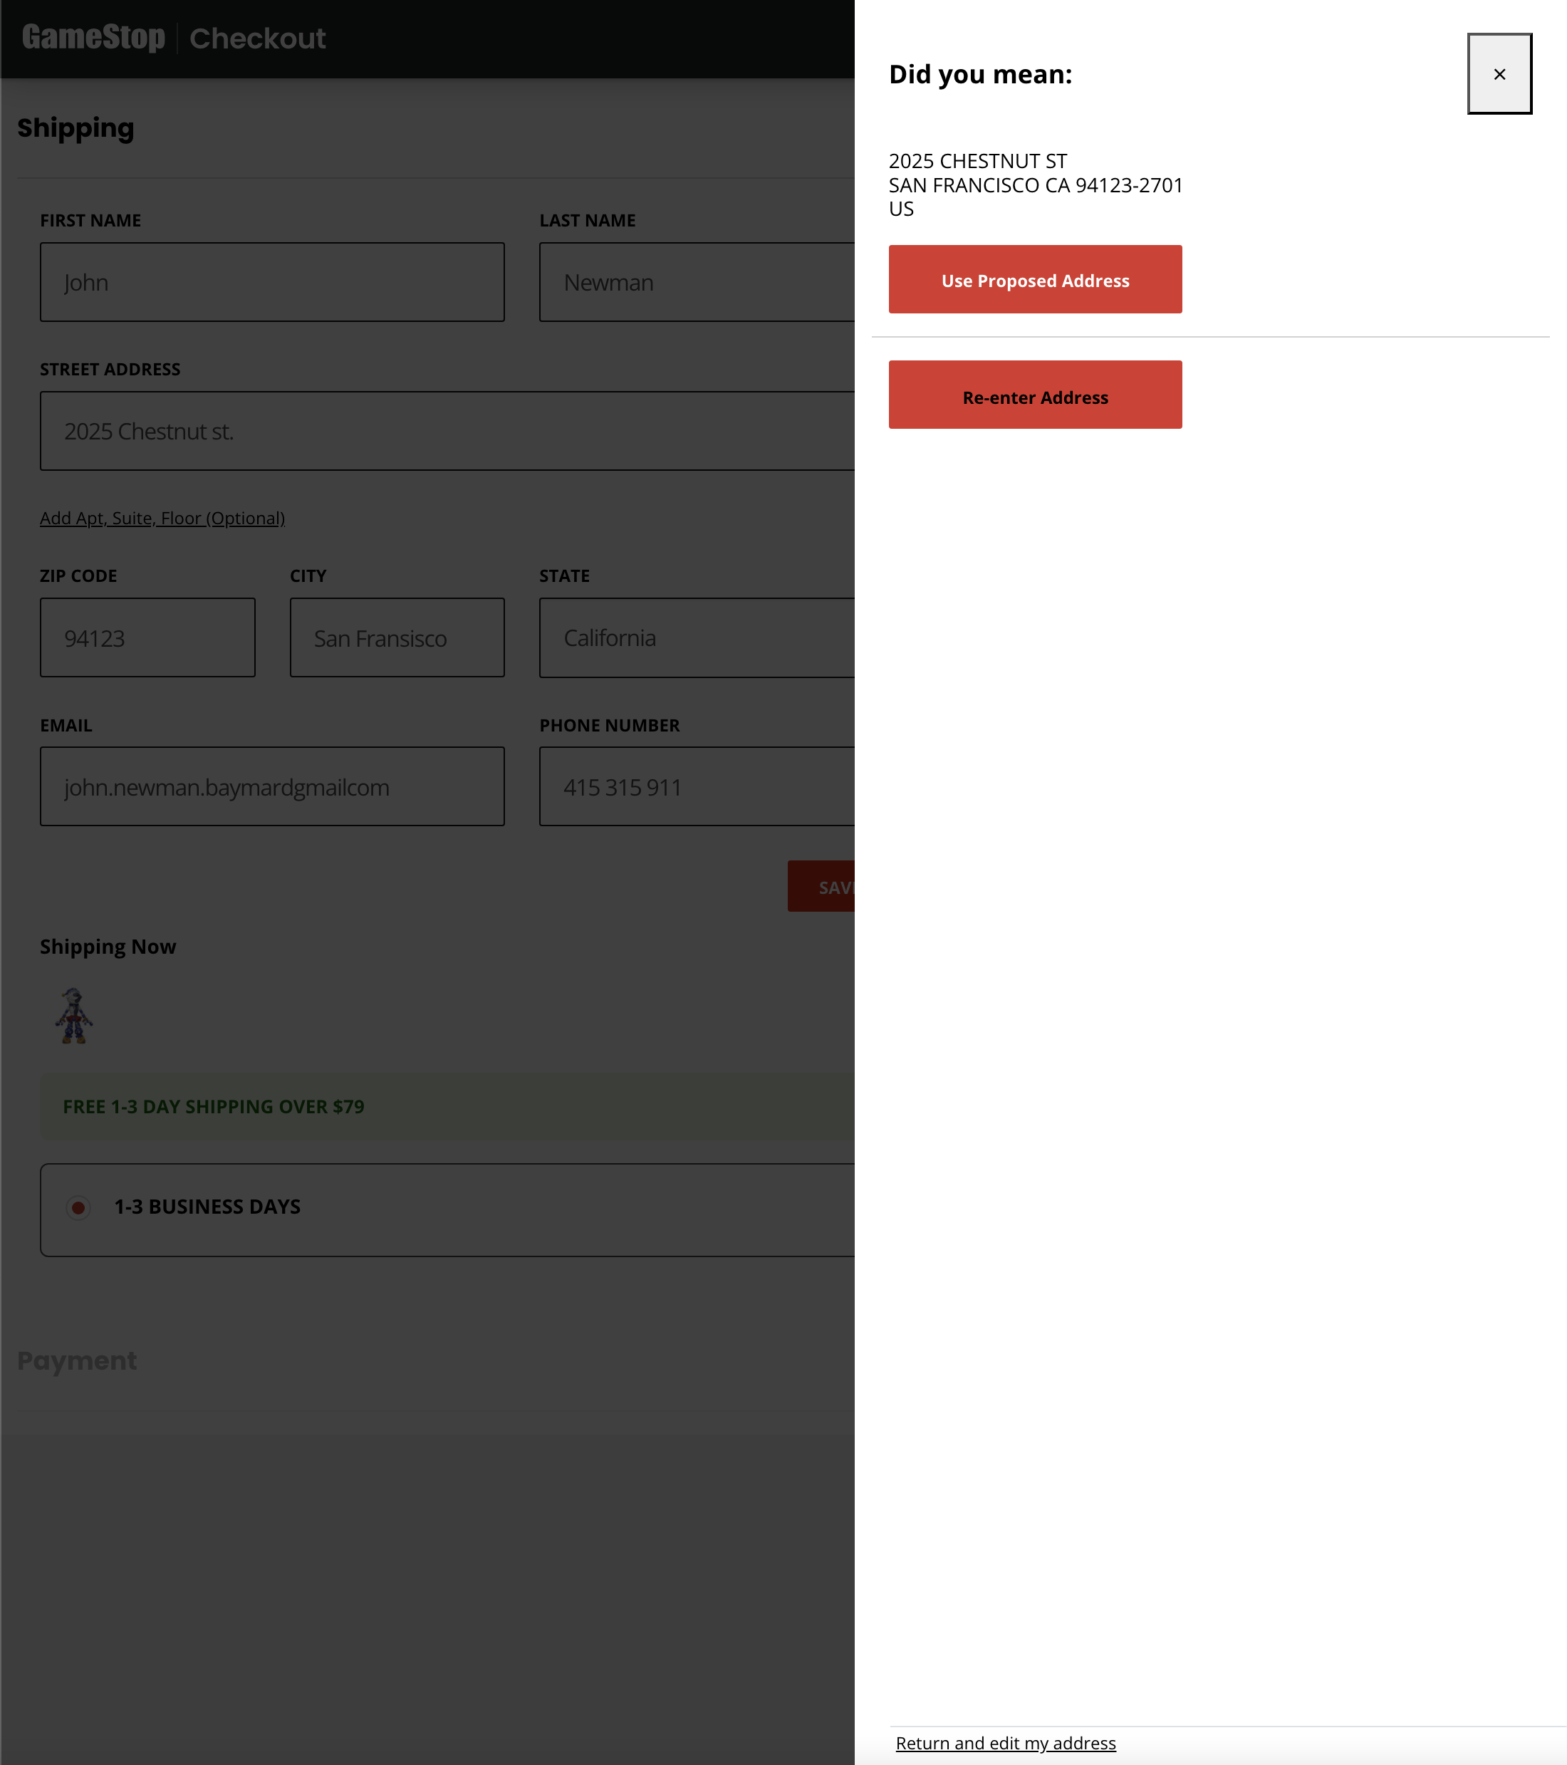The width and height of the screenshot is (1567, 1765).
Task: Click the Last Name field containing Newman
Action: 696,282
